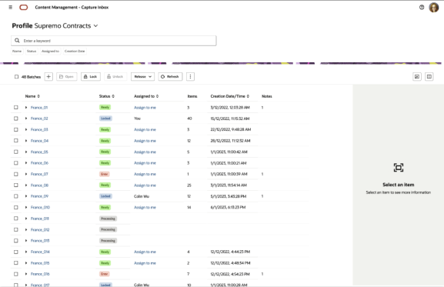Expand the France_02 row

click(26, 118)
